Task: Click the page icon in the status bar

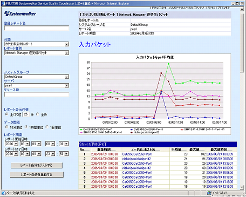Action: coord(3,193)
